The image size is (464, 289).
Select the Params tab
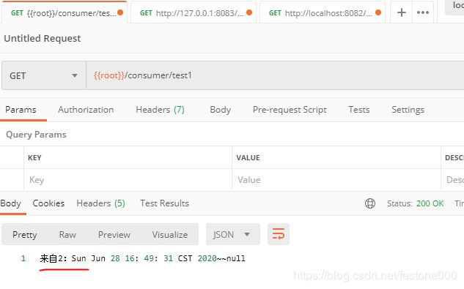pos(21,110)
